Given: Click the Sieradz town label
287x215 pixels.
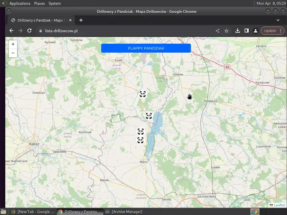Looking at the screenshot, I should tap(166, 199).
